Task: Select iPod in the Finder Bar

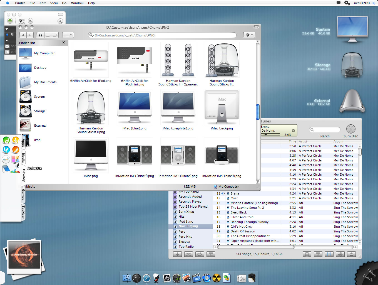Action: click(x=42, y=140)
